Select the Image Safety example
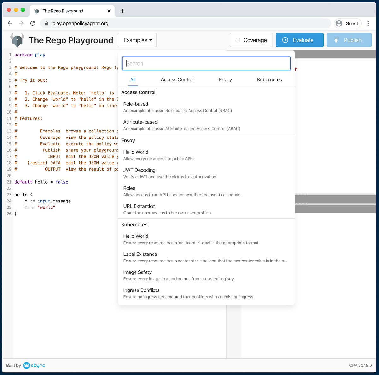 pos(137,272)
